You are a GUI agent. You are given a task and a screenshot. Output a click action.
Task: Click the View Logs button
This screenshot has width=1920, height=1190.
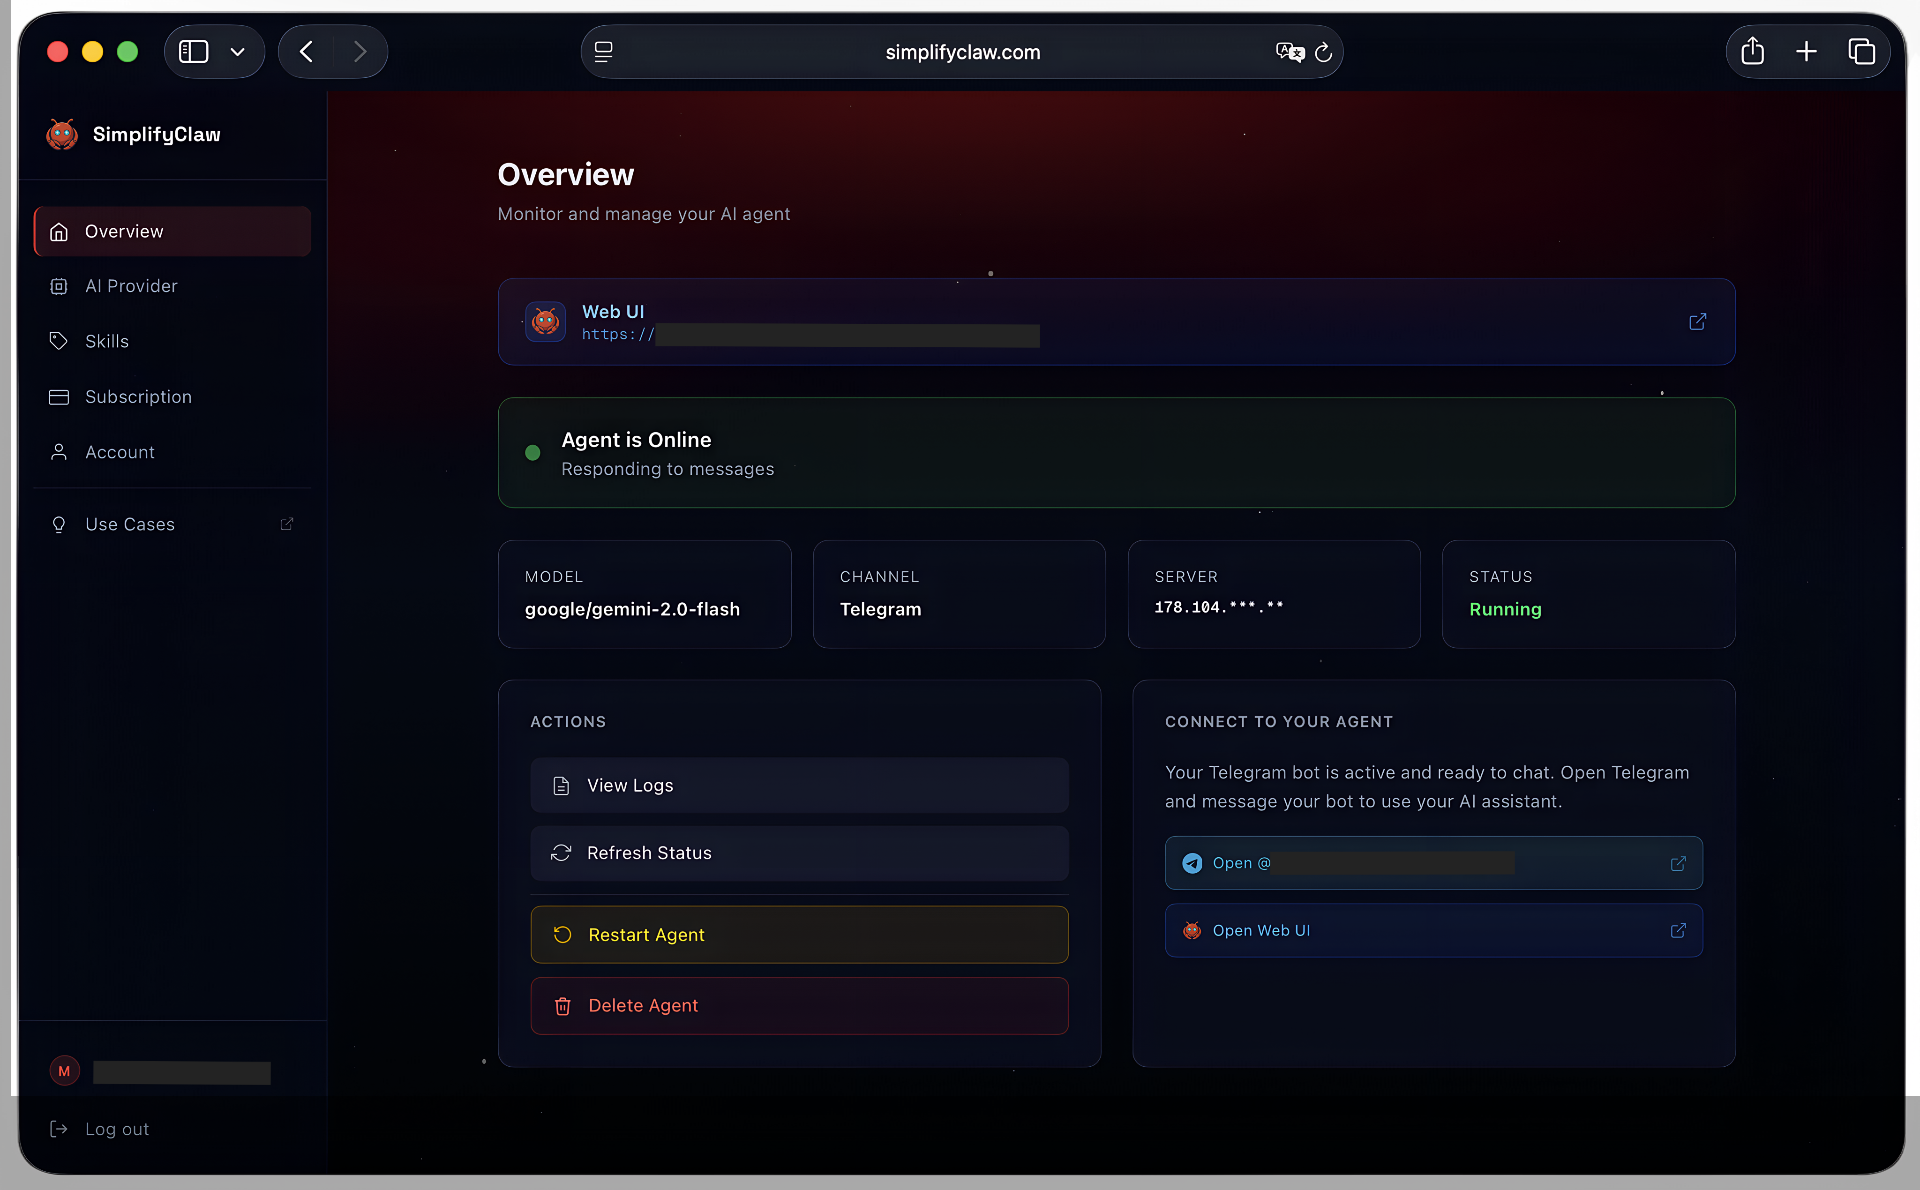click(x=799, y=786)
